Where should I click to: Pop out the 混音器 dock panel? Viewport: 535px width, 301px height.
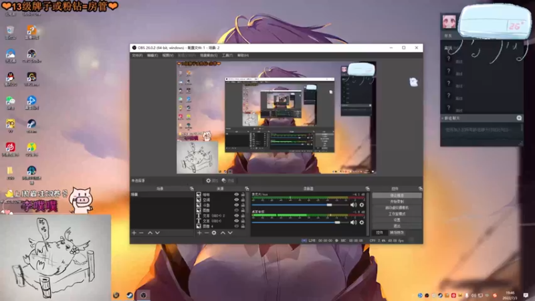(x=367, y=189)
